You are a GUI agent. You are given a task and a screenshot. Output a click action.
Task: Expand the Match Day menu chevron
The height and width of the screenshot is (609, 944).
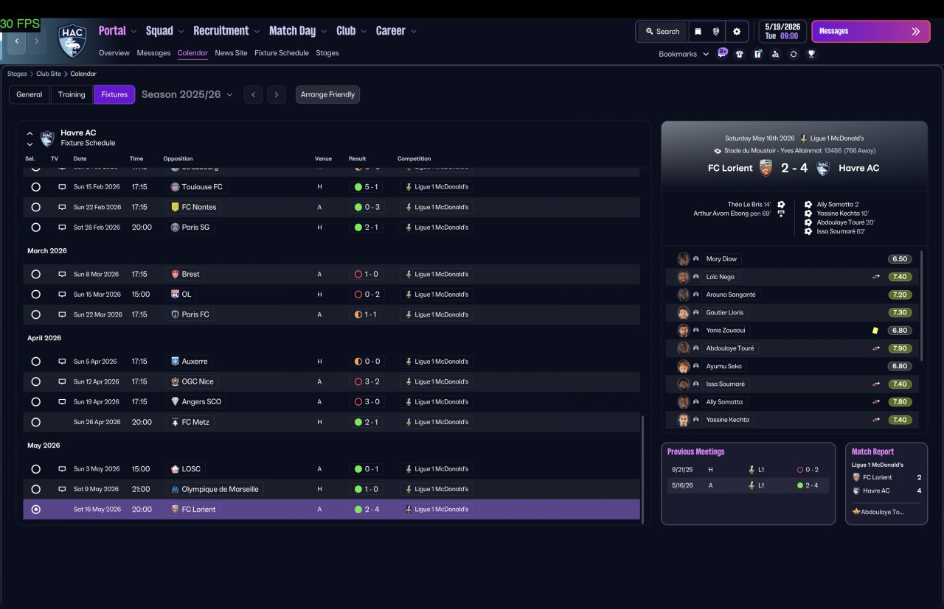click(x=324, y=32)
